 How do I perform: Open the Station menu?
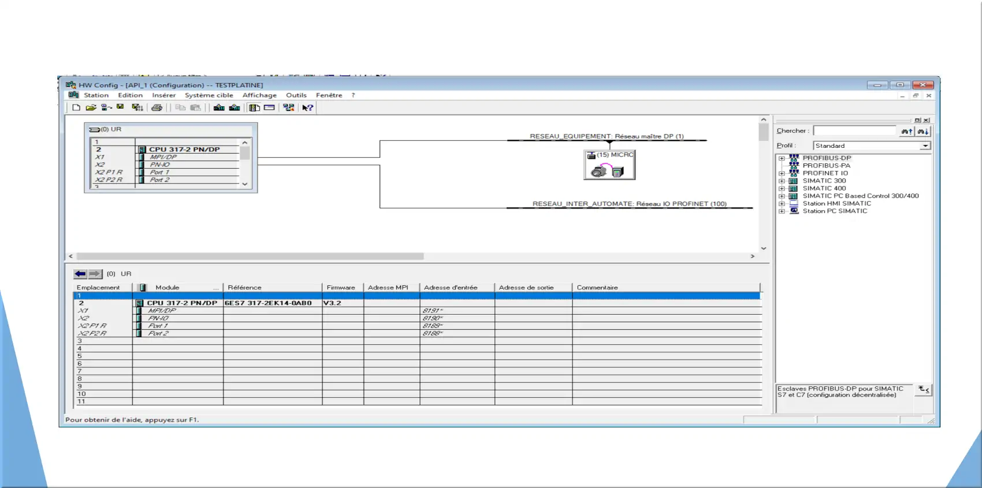tap(96, 95)
